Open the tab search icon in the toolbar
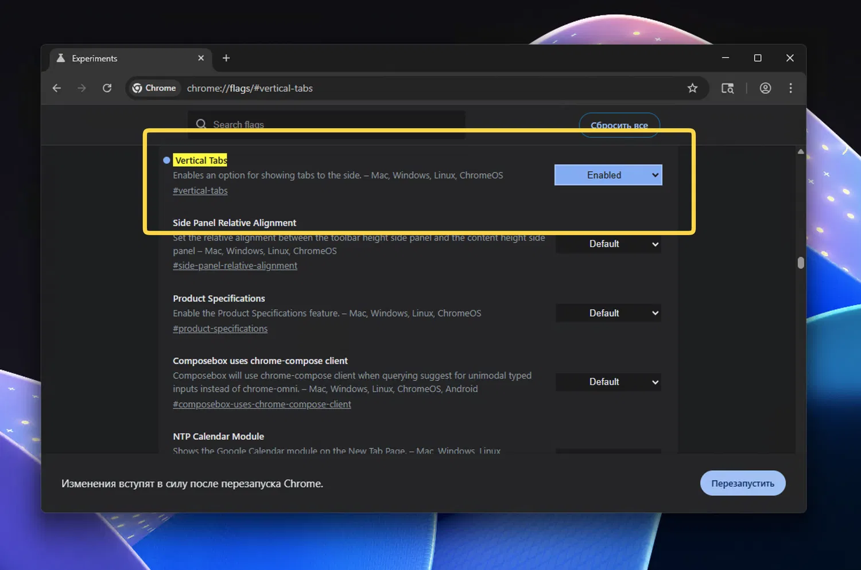 pyautogui.click(x=727, y=88)
